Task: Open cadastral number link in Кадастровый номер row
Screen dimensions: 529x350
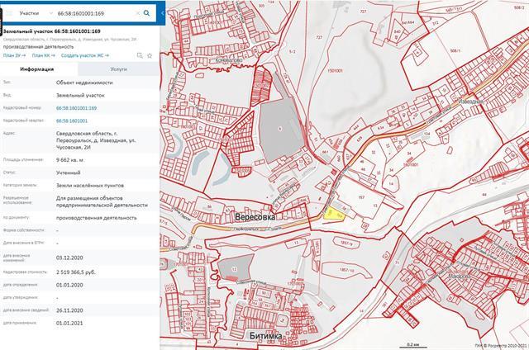Action: [x=77, y=108]
